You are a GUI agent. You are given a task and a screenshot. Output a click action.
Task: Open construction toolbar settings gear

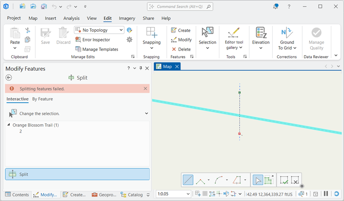tap(302, 186)
